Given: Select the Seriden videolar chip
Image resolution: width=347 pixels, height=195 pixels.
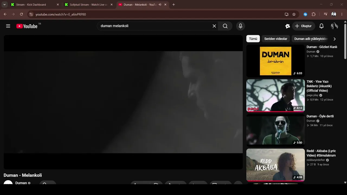Looking at the screenshot, I should 276,39.
